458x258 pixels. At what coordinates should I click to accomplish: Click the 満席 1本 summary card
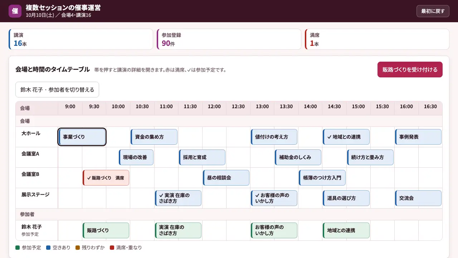coord(377,39)
